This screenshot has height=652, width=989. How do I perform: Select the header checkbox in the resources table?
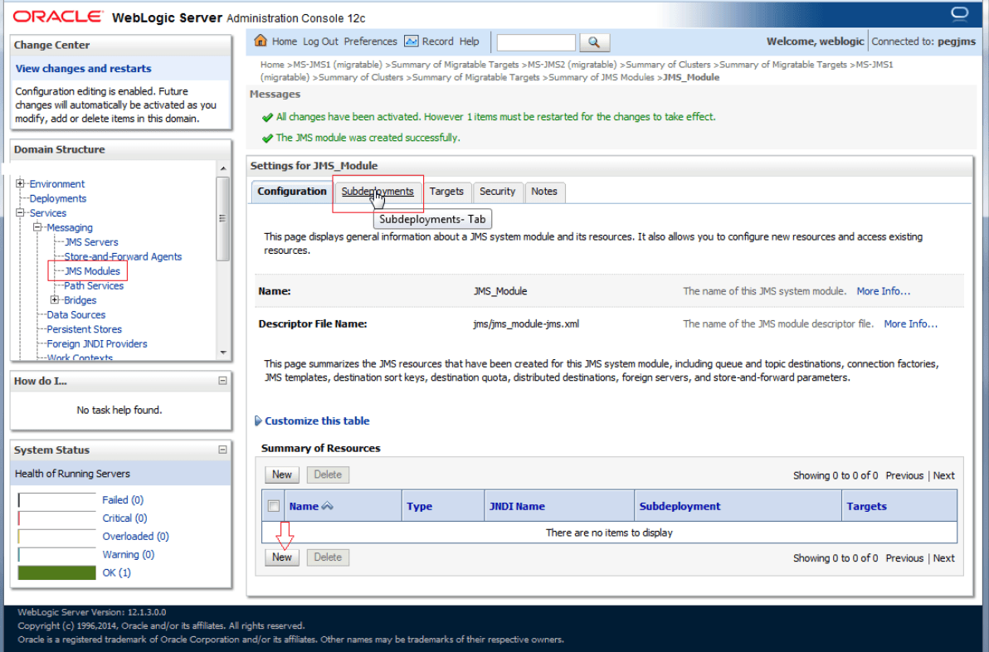(273, 505)
